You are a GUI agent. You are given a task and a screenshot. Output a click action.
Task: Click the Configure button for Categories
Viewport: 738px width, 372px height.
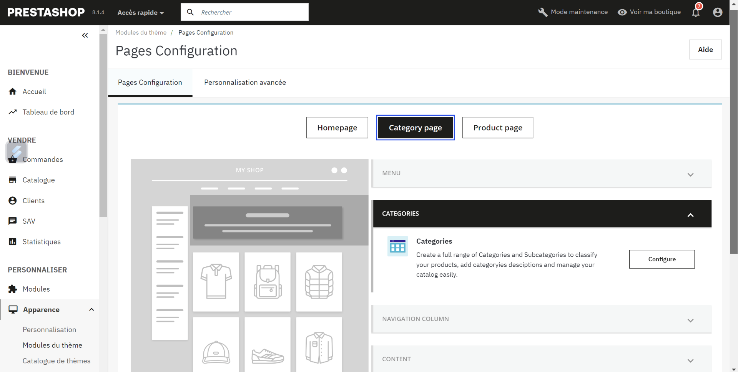coord(662,259)
